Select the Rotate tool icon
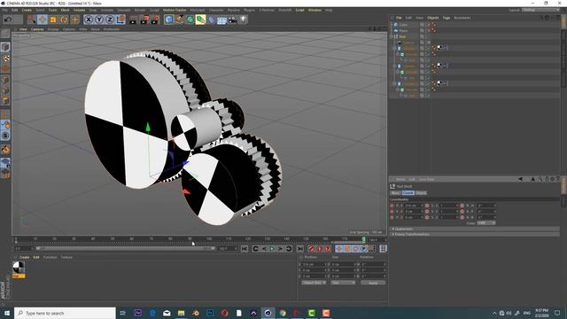 coord(64,19)
